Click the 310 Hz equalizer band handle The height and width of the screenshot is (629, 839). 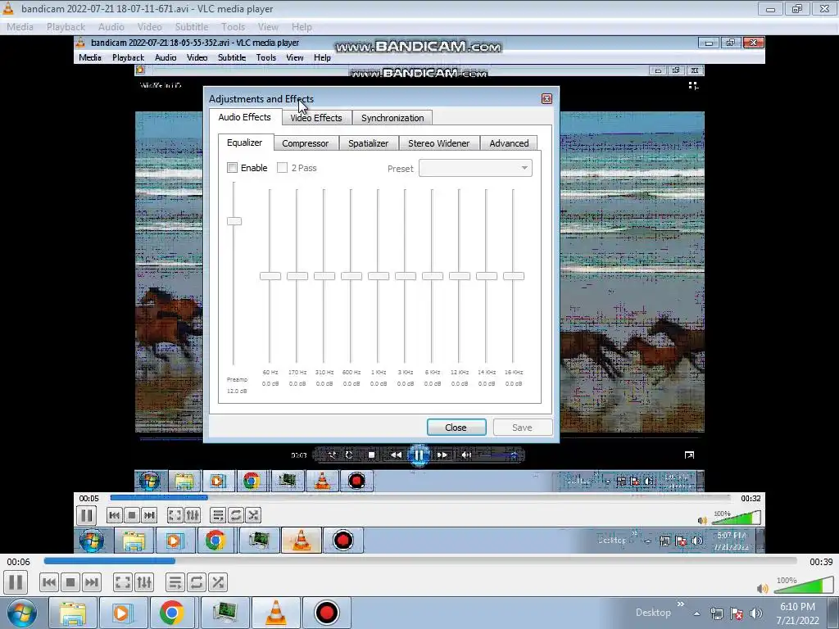[324, 276]
